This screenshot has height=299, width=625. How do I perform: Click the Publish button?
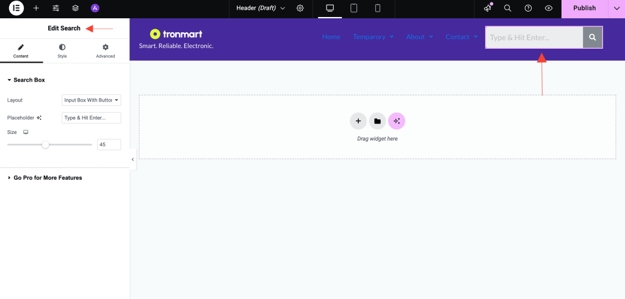coord(584,9)
